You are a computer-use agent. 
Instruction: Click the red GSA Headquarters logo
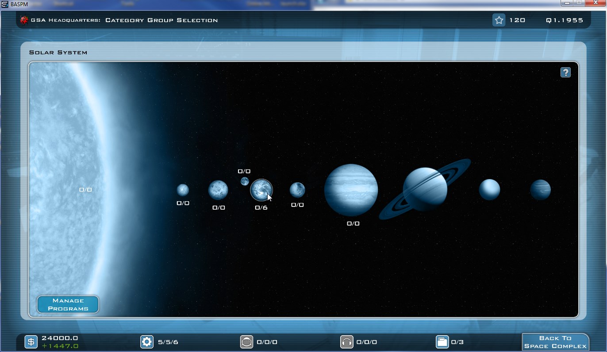(24, 20)
